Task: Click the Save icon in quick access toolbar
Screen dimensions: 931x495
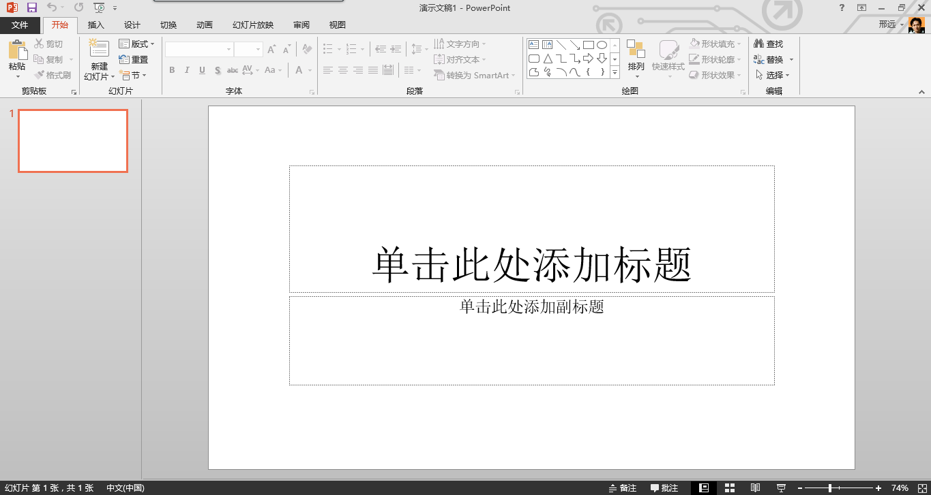Action: 32,7
